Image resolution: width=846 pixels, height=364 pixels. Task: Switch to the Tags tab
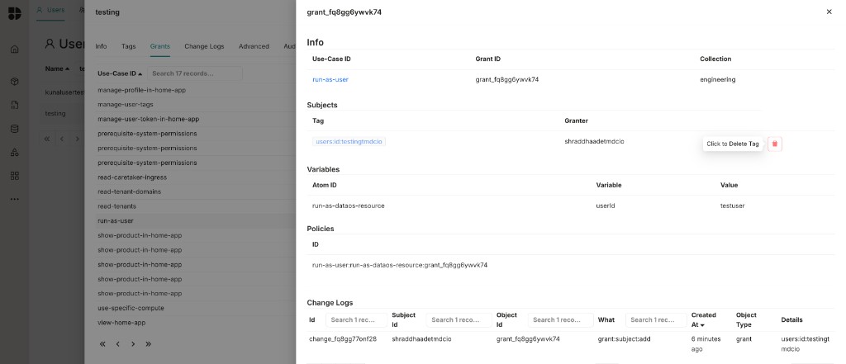[128, 46]
